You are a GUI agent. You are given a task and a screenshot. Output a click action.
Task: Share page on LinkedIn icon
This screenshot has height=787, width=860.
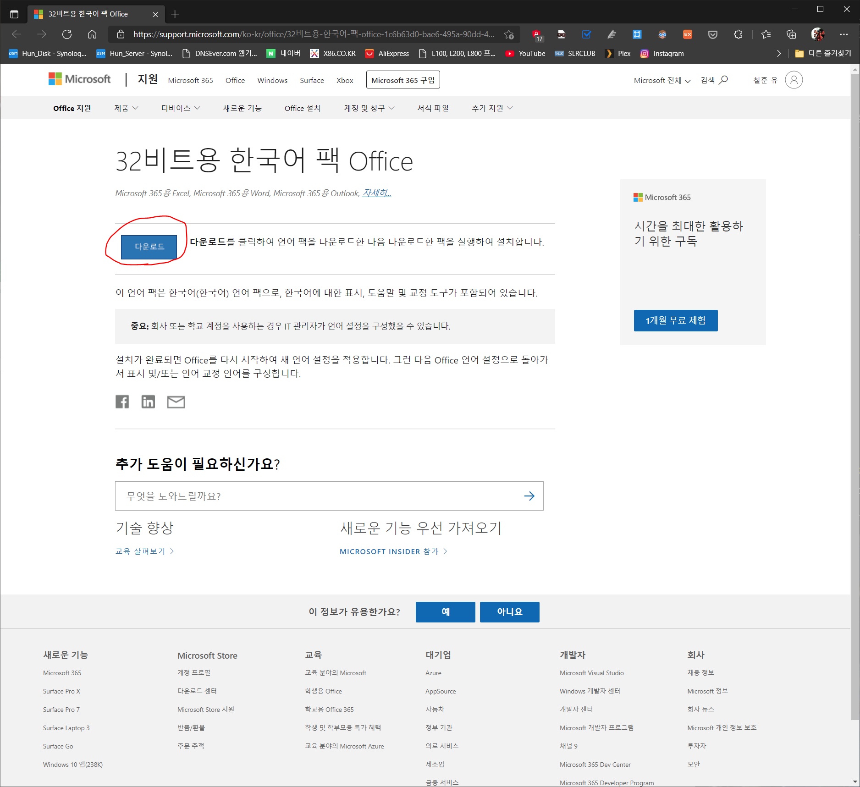pos(148,402)
